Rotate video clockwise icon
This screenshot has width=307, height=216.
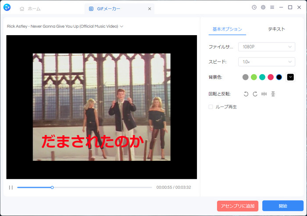tap(255, 94)
